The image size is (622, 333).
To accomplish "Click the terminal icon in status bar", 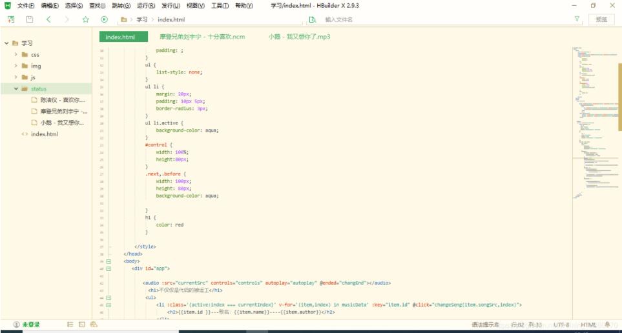I will (x=82, y=325).
